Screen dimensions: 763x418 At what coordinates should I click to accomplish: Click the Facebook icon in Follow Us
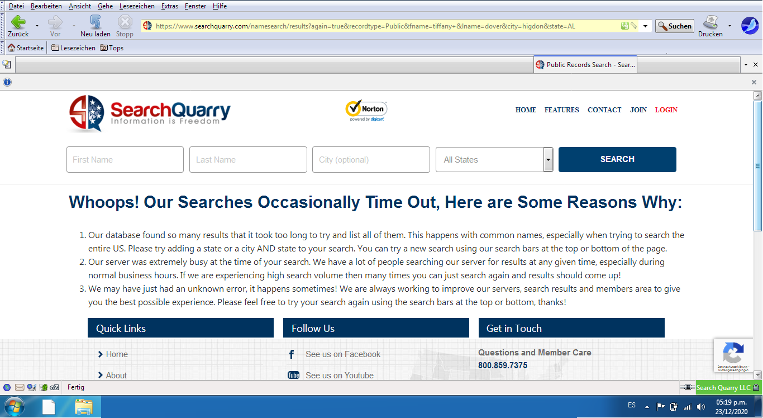click(292, 354)
